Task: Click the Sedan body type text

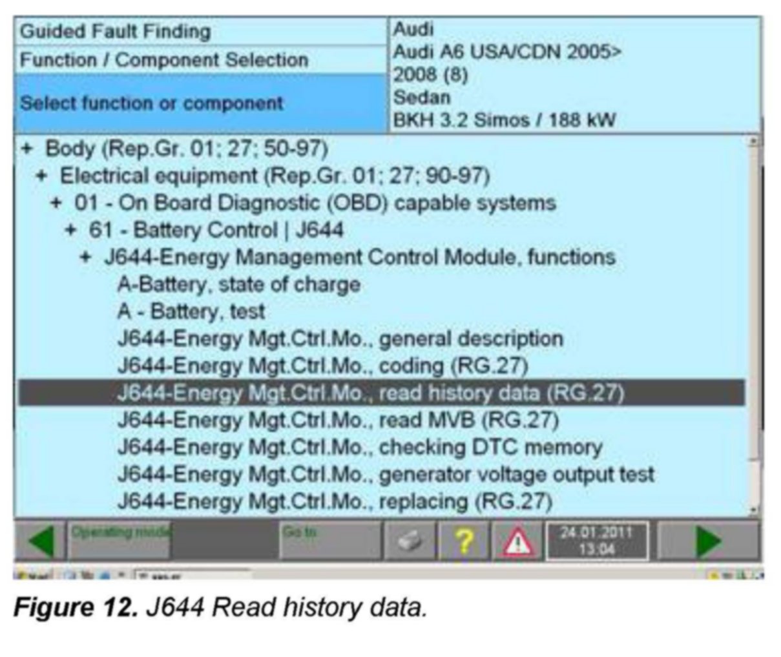Action: (422, 98)
